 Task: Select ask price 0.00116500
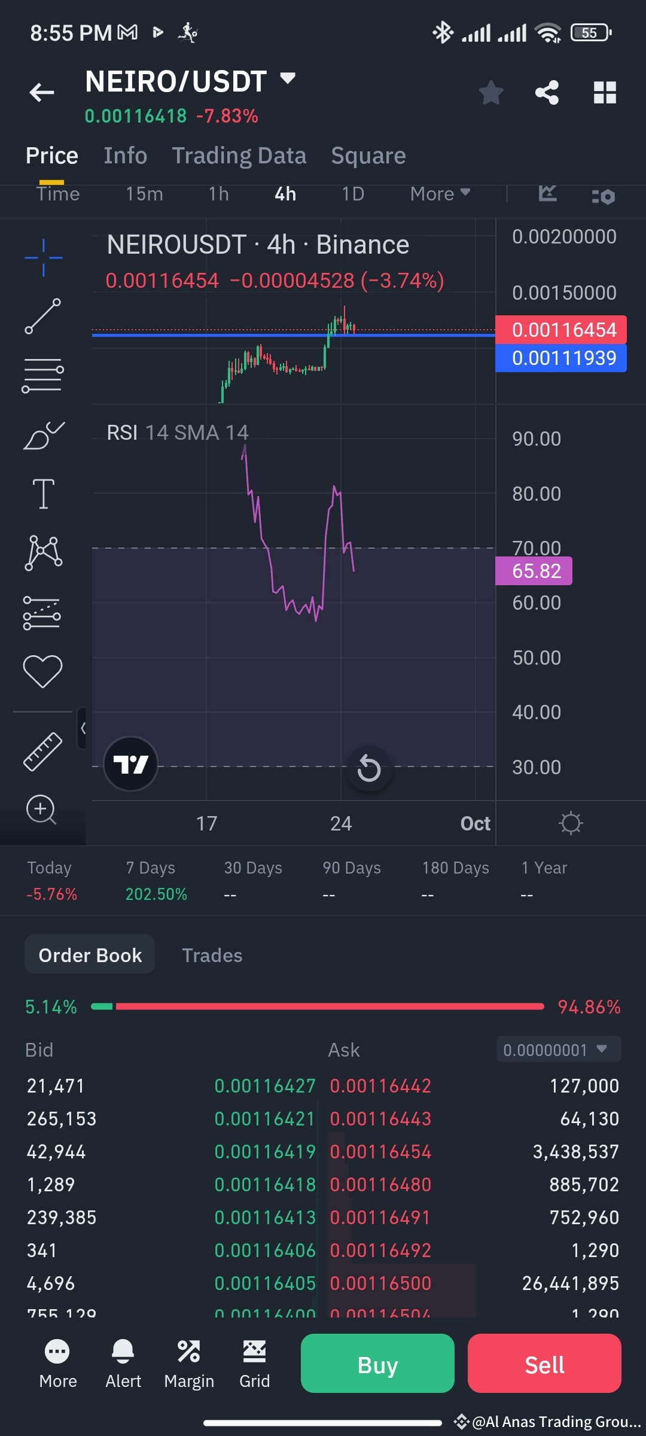point(380,1283)
